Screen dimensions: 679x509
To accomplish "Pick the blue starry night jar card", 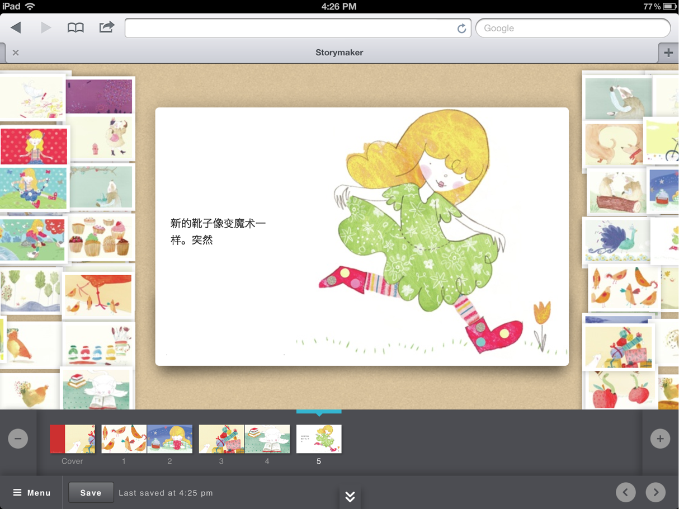I will [664, 191].
